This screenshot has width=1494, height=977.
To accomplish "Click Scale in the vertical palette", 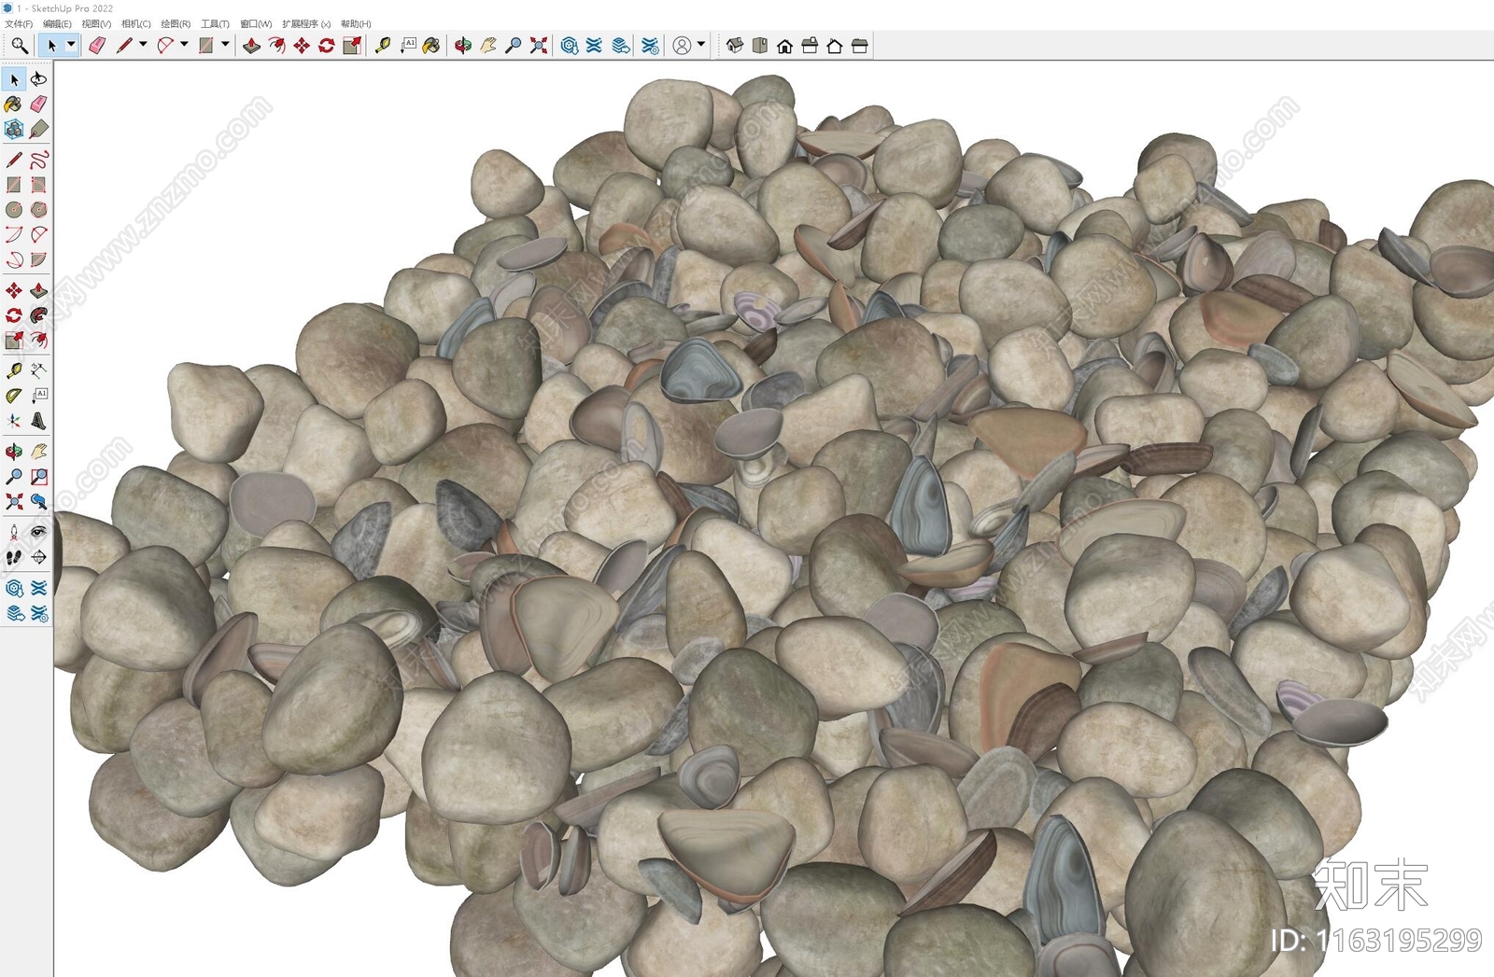I will coord(14,341).
